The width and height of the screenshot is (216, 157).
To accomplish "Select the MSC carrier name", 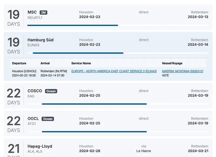I will 32,12.
